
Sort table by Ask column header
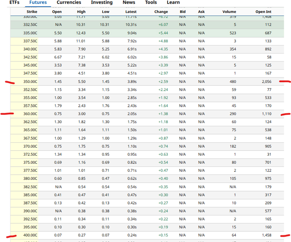pyautogui.click(x=201, y=12)
